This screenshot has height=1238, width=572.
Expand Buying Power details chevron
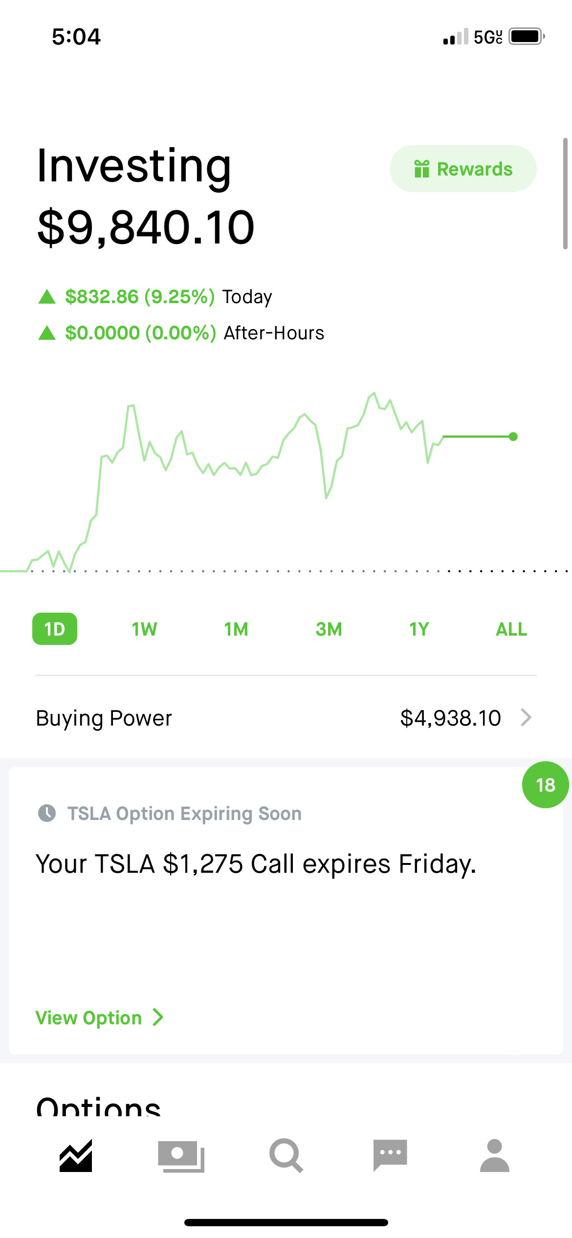pyautogui.click(x=526, y=718)
